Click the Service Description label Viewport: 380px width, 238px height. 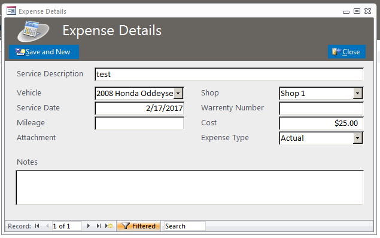point(50,74)
